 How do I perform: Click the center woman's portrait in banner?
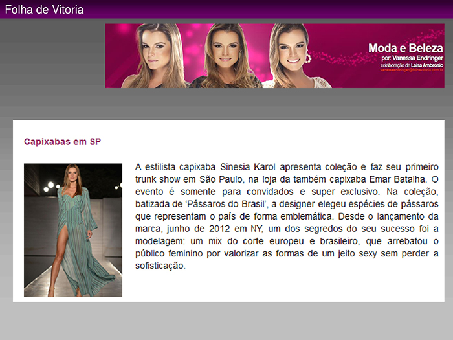225,56
